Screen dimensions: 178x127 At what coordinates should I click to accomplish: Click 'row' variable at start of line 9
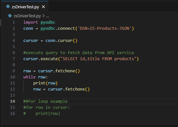[27, 71]
